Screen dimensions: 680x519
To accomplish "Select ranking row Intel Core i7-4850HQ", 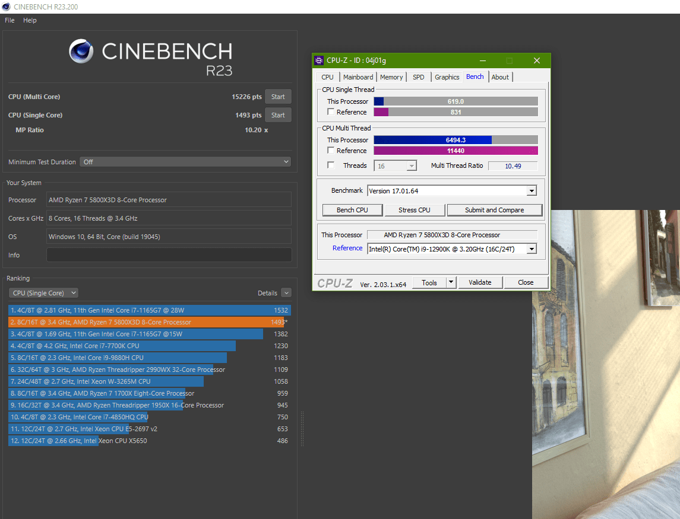I will [149, 417].
